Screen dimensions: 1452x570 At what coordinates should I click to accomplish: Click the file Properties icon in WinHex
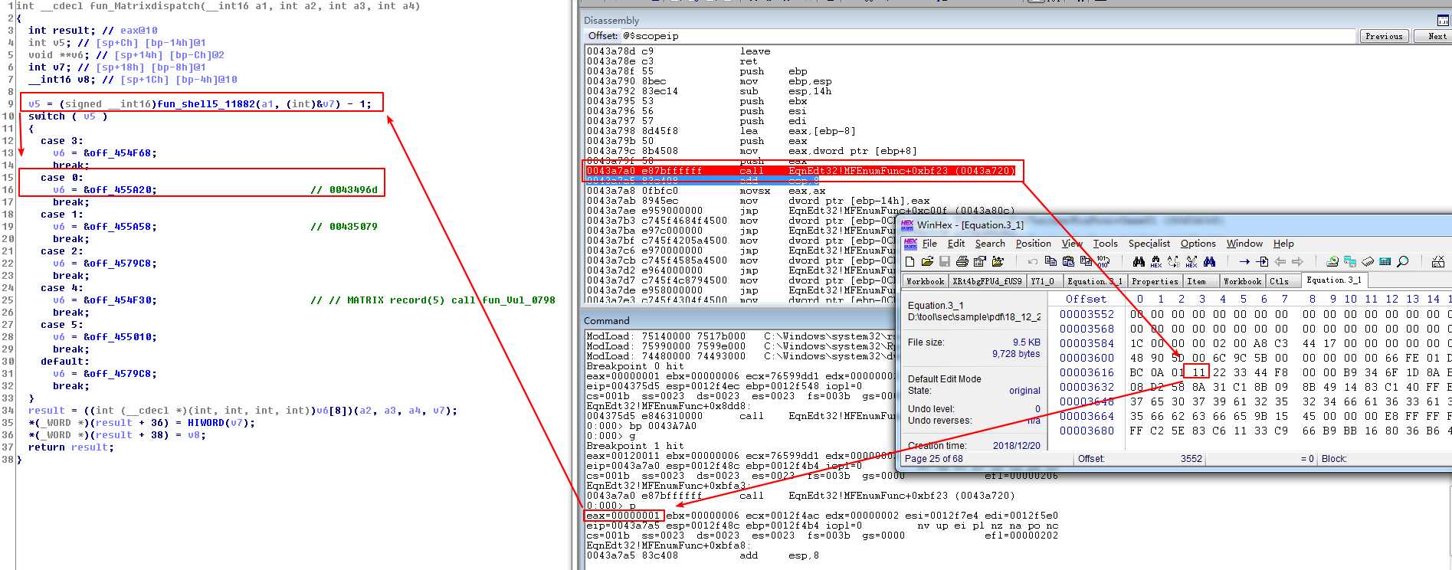[980, 262]
